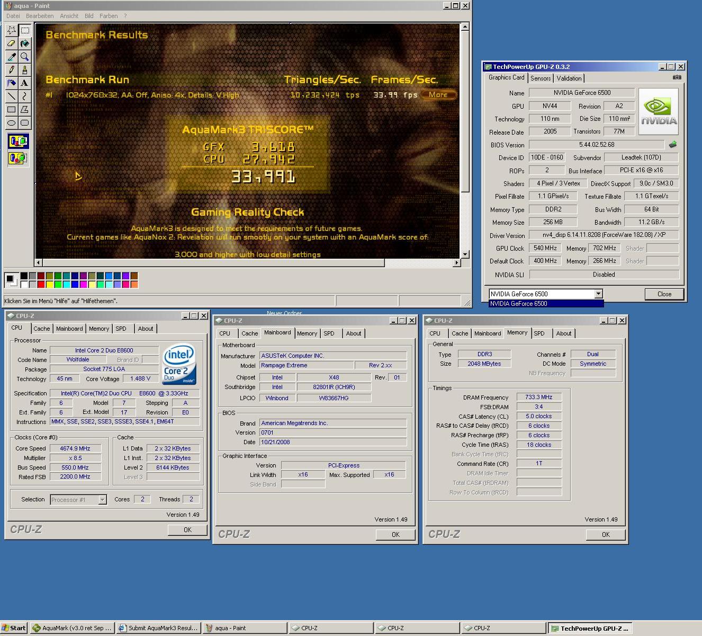The width and height of the screenshot is (702, 636).
Task: Click the Intel Core 2 Duo logo
Action: point(179,365)
